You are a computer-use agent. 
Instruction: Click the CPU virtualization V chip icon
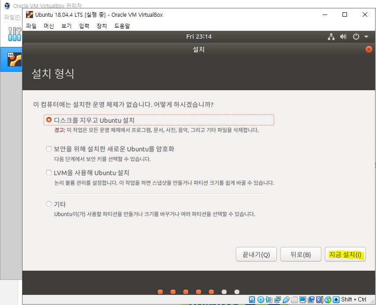coord(319,299)
